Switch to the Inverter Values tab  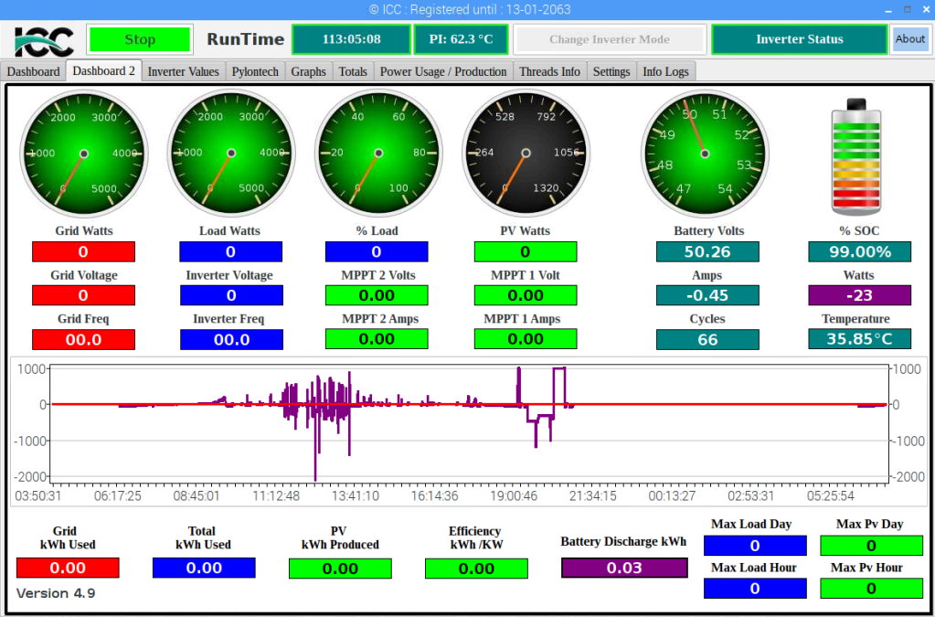point(183,70)
